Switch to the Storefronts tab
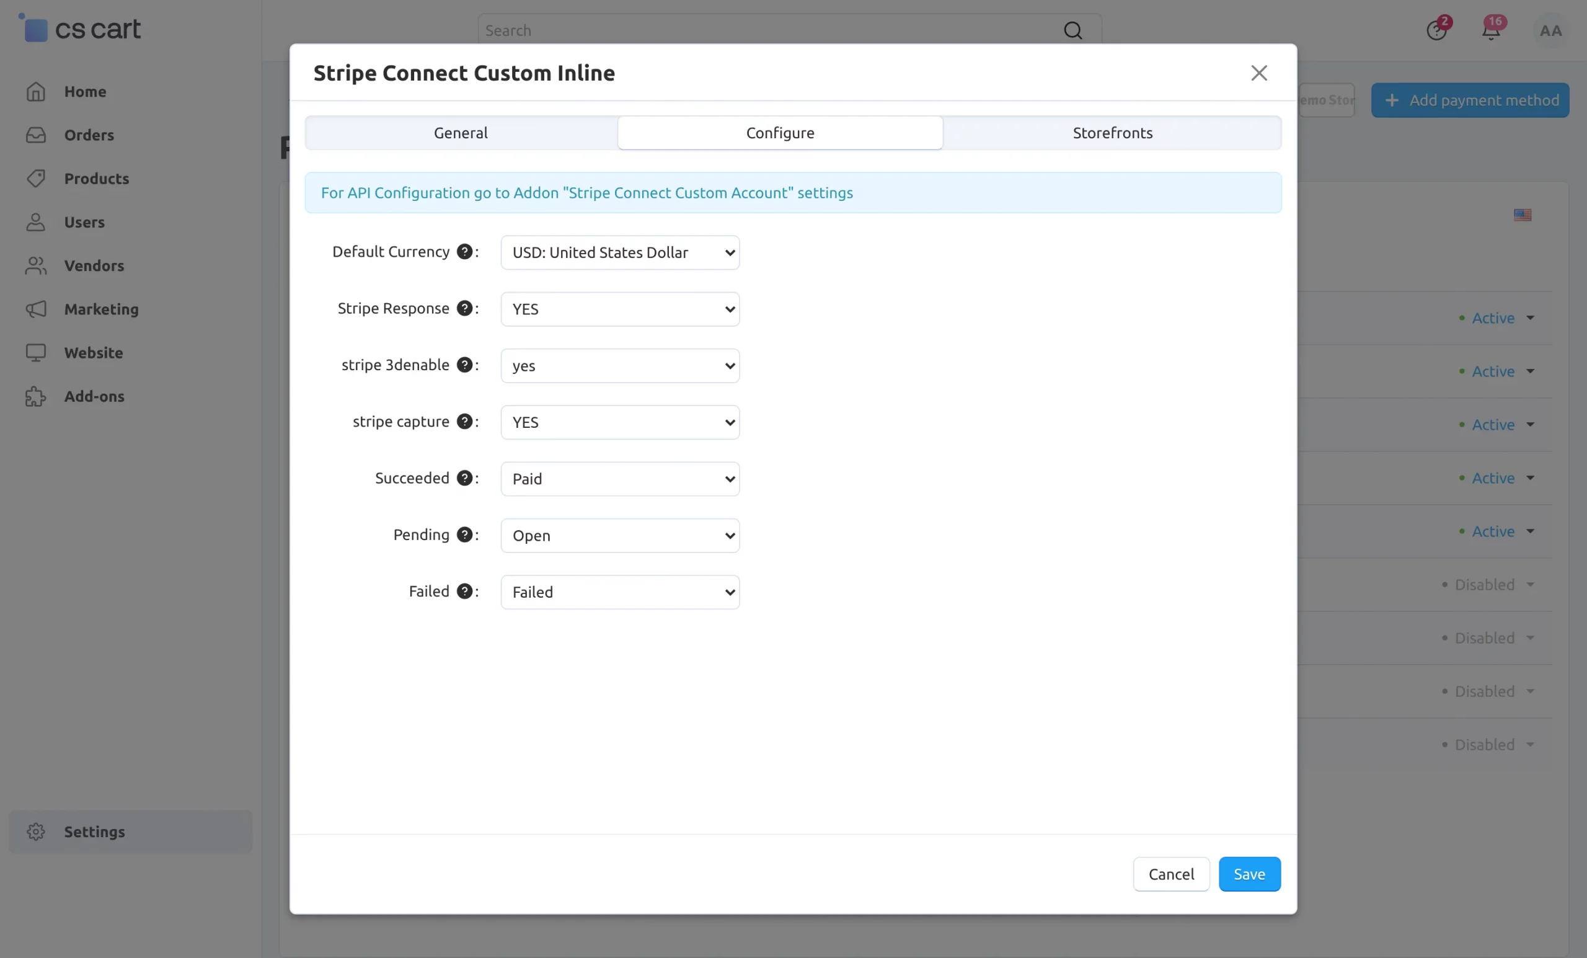This screenshot has width=1587, height=958. tap(1112, 133)
